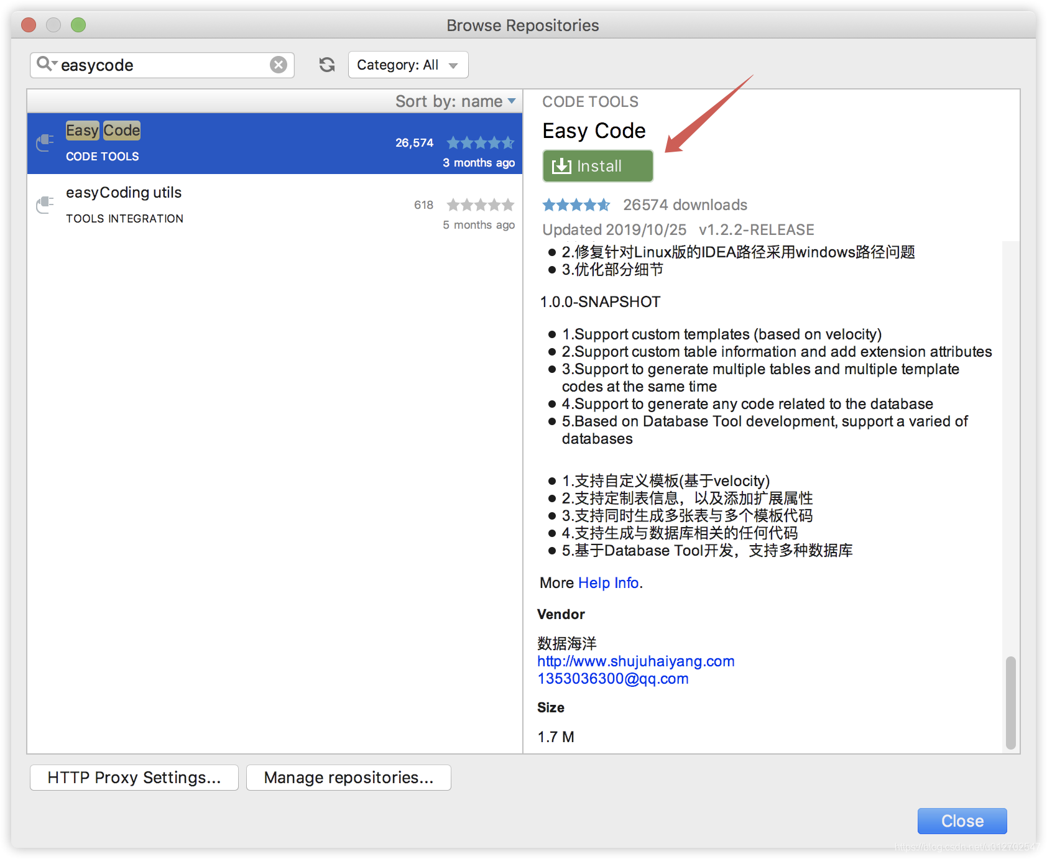
Task: Click the download icon inside the Install button
Action: point(561,165)
